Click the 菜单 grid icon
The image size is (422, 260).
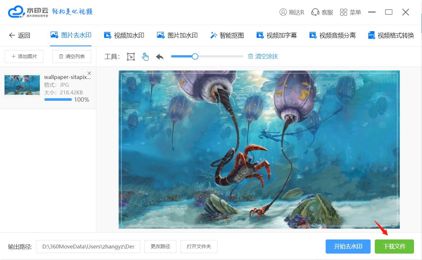pos(344,12)
